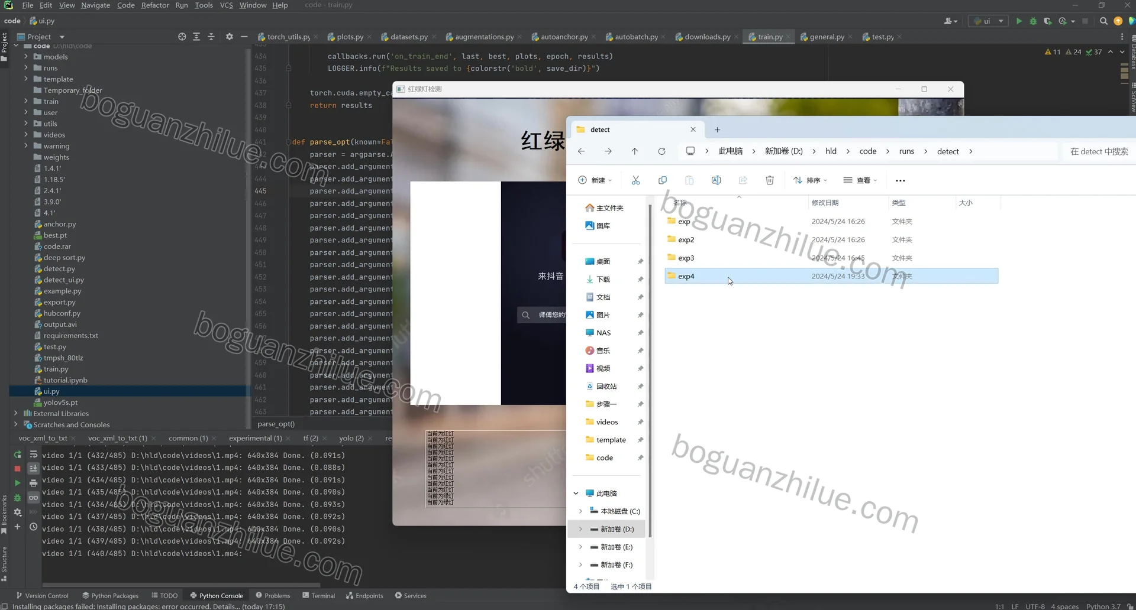This screenshot has height=610, width=1136.
Task: Click Explorer Refresh button
Action: tap(661, 151)
